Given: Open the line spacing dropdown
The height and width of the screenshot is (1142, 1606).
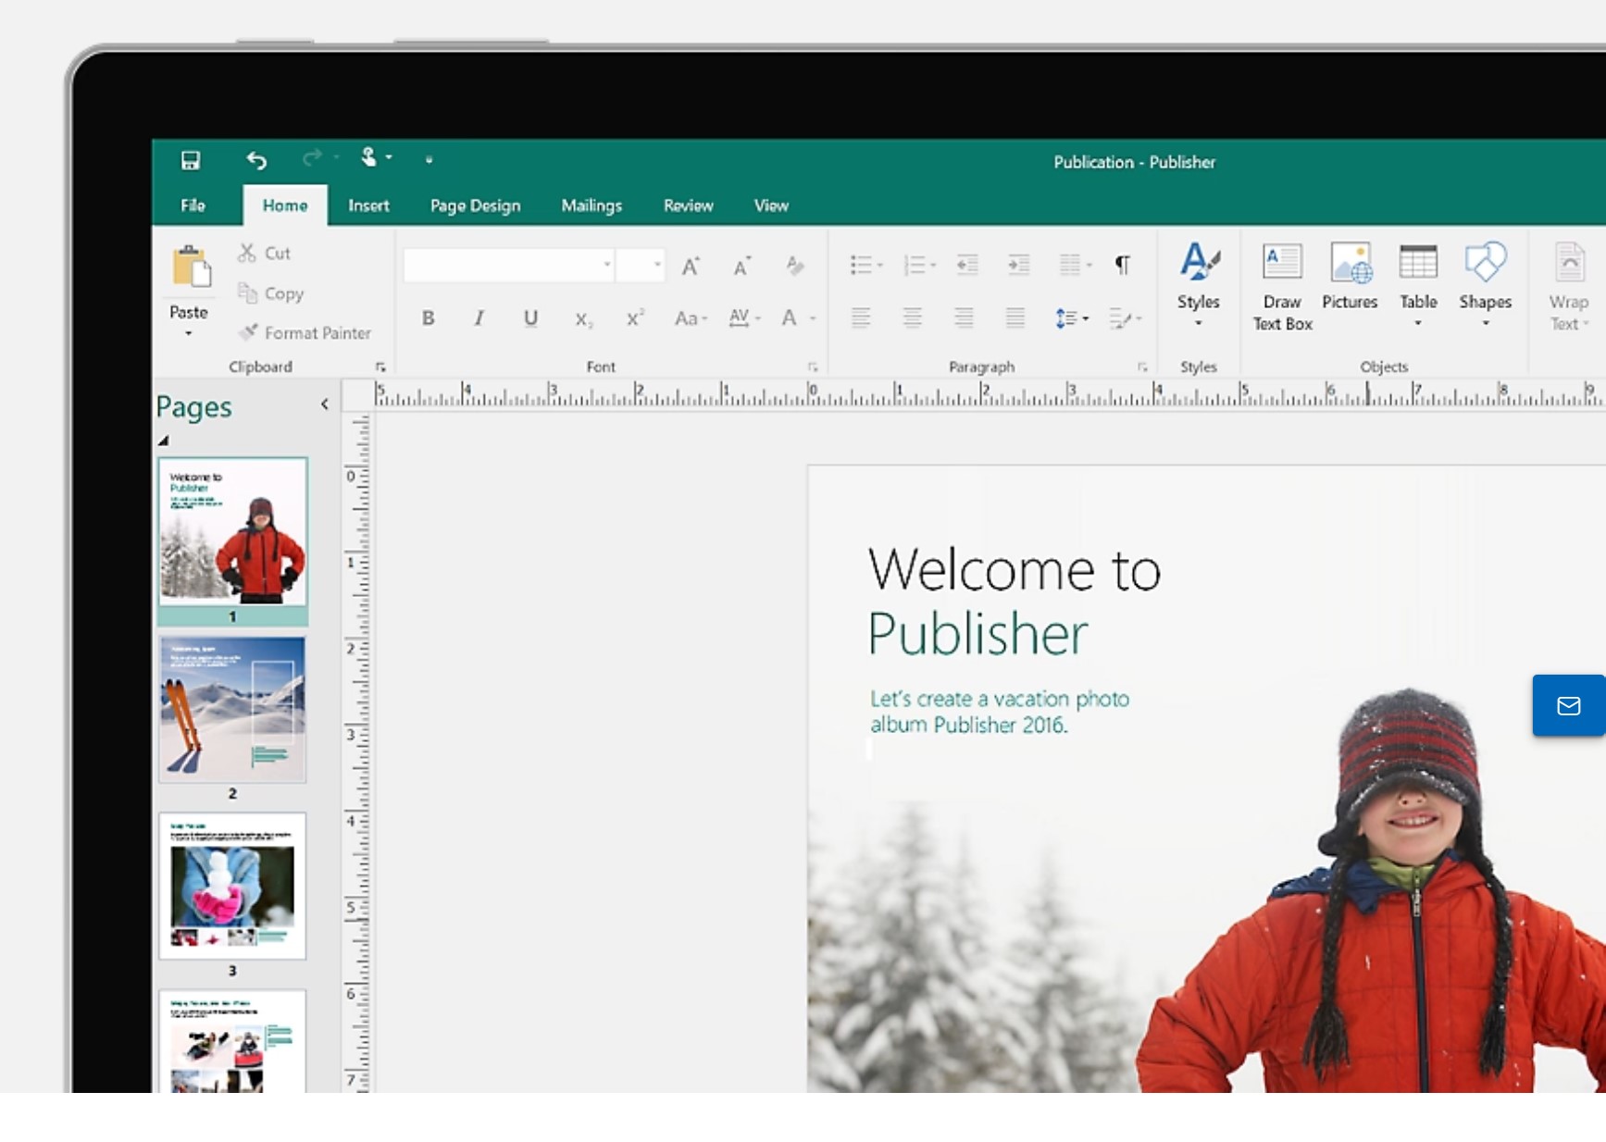Looking at the screenshot, I should (x=1071, y=317).
